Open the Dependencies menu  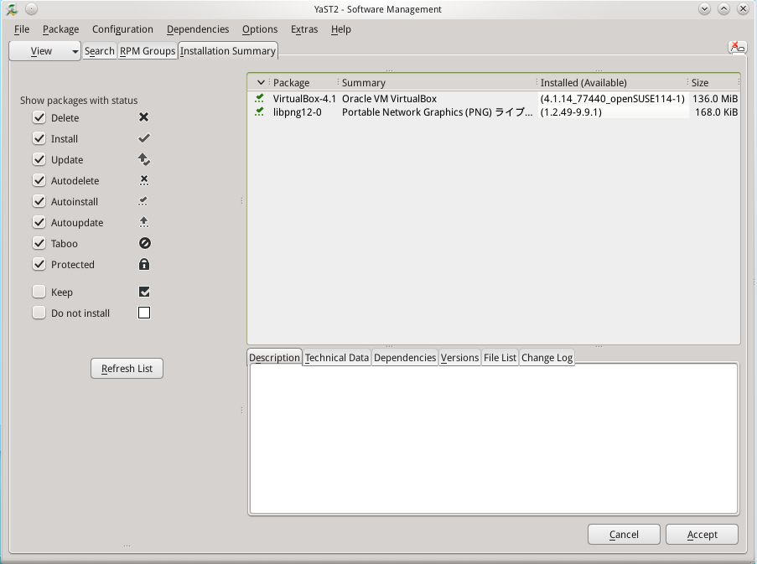[198, 29]
